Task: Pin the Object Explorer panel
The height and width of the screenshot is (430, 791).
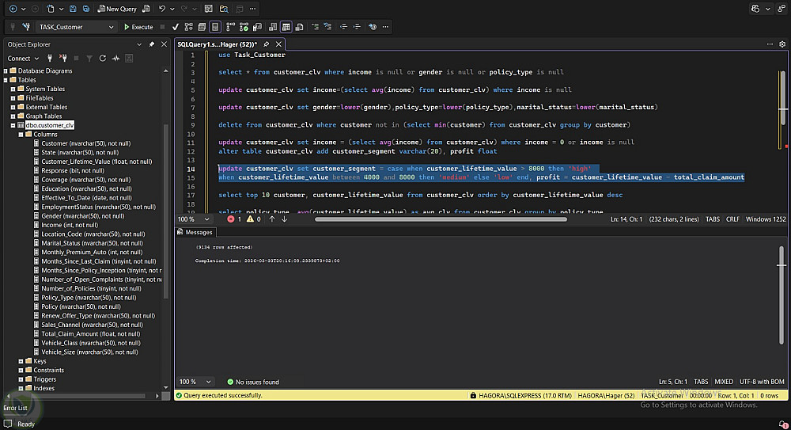Action: (152, 44)
